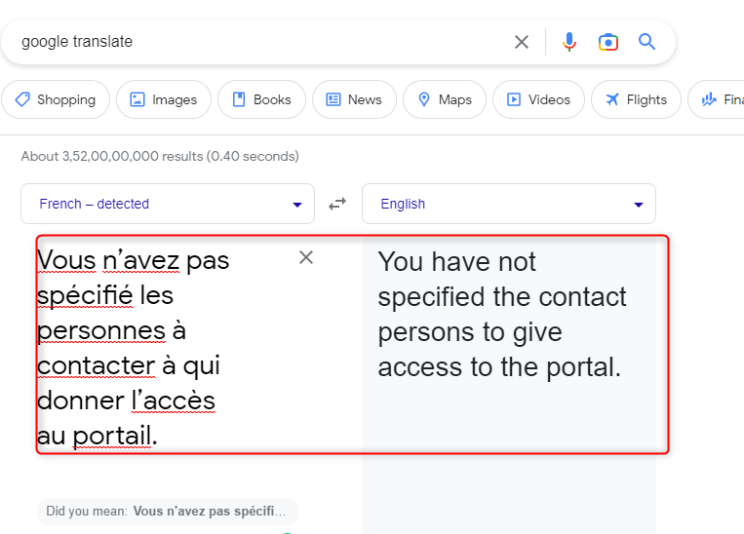Open the source language dropdown arrow
Screen dimensions: 744x534
pos(297,205)
